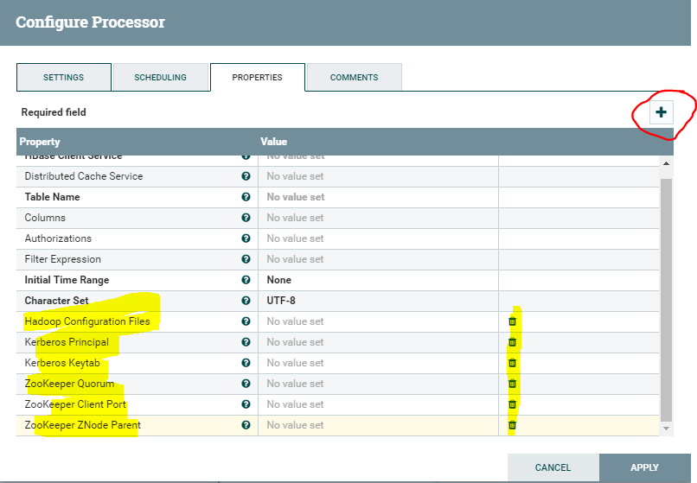
Task: Show help for Kerberos Keytab
Action: [246, 363]
